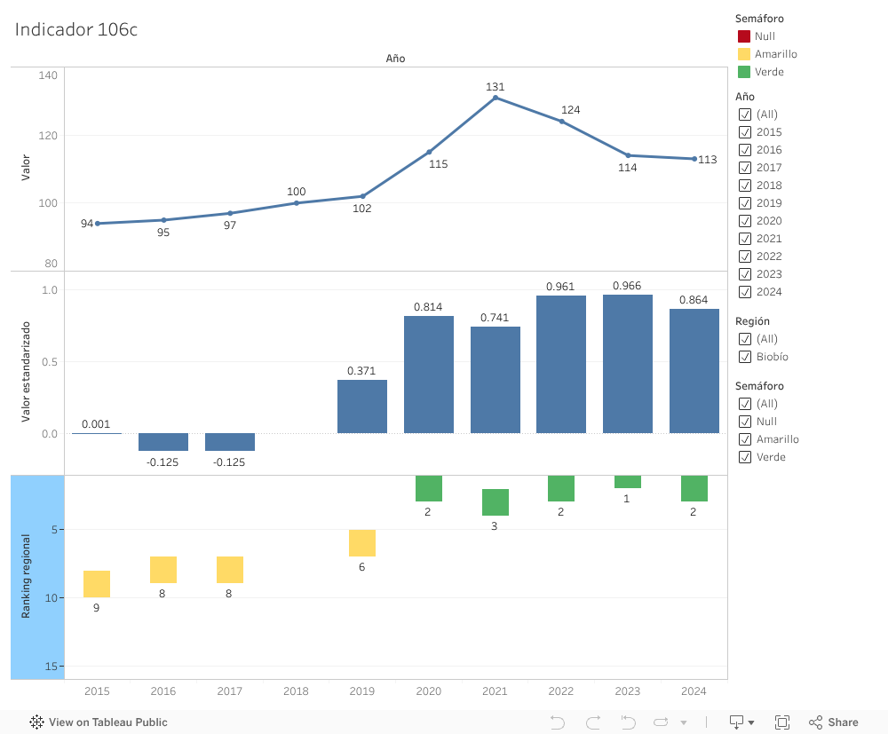Click the yellow ranking mark labeled 9
888x734 pixels.
pos(97,584)
